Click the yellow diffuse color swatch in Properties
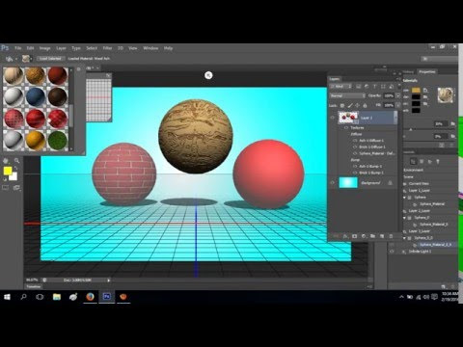Screen dimensions: 463x347 (416, 91)
